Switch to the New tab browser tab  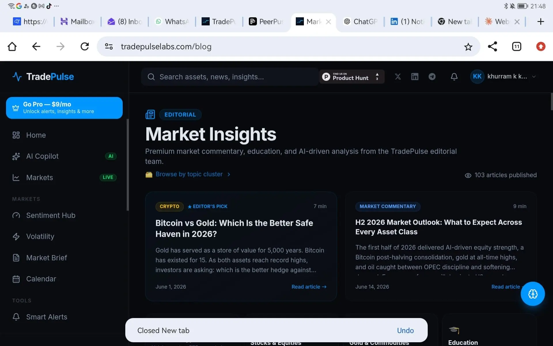point(454,22)
